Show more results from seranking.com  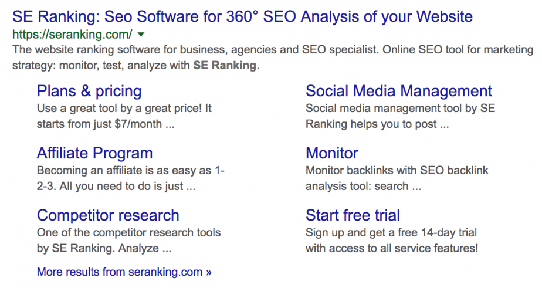(124, 272)
